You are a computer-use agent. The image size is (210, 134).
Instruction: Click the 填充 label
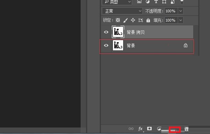pos(158,20)
